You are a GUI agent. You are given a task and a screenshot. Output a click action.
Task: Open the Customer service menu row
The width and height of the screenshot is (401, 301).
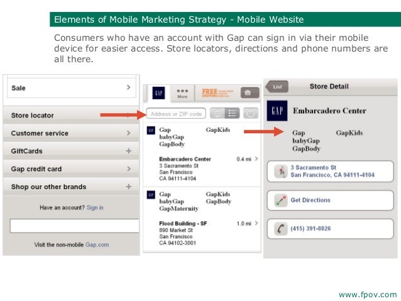coord(71,133)
